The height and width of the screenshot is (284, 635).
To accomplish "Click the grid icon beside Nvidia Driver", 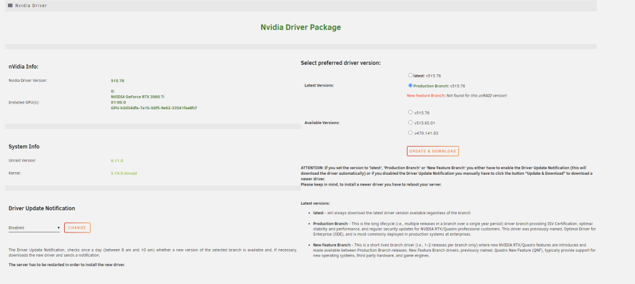I will 10,5.
